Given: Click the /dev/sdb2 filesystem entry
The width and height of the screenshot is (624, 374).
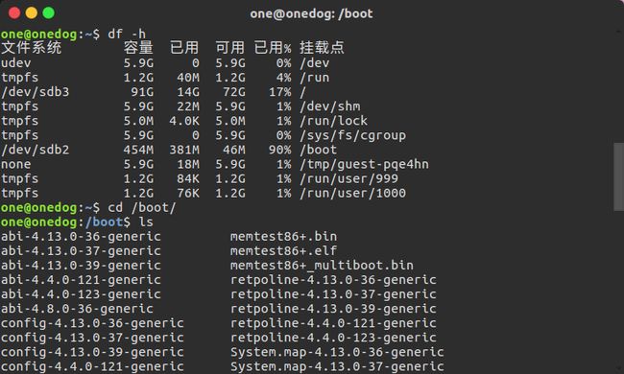Looking at the screenshot, I should point(35,150).
